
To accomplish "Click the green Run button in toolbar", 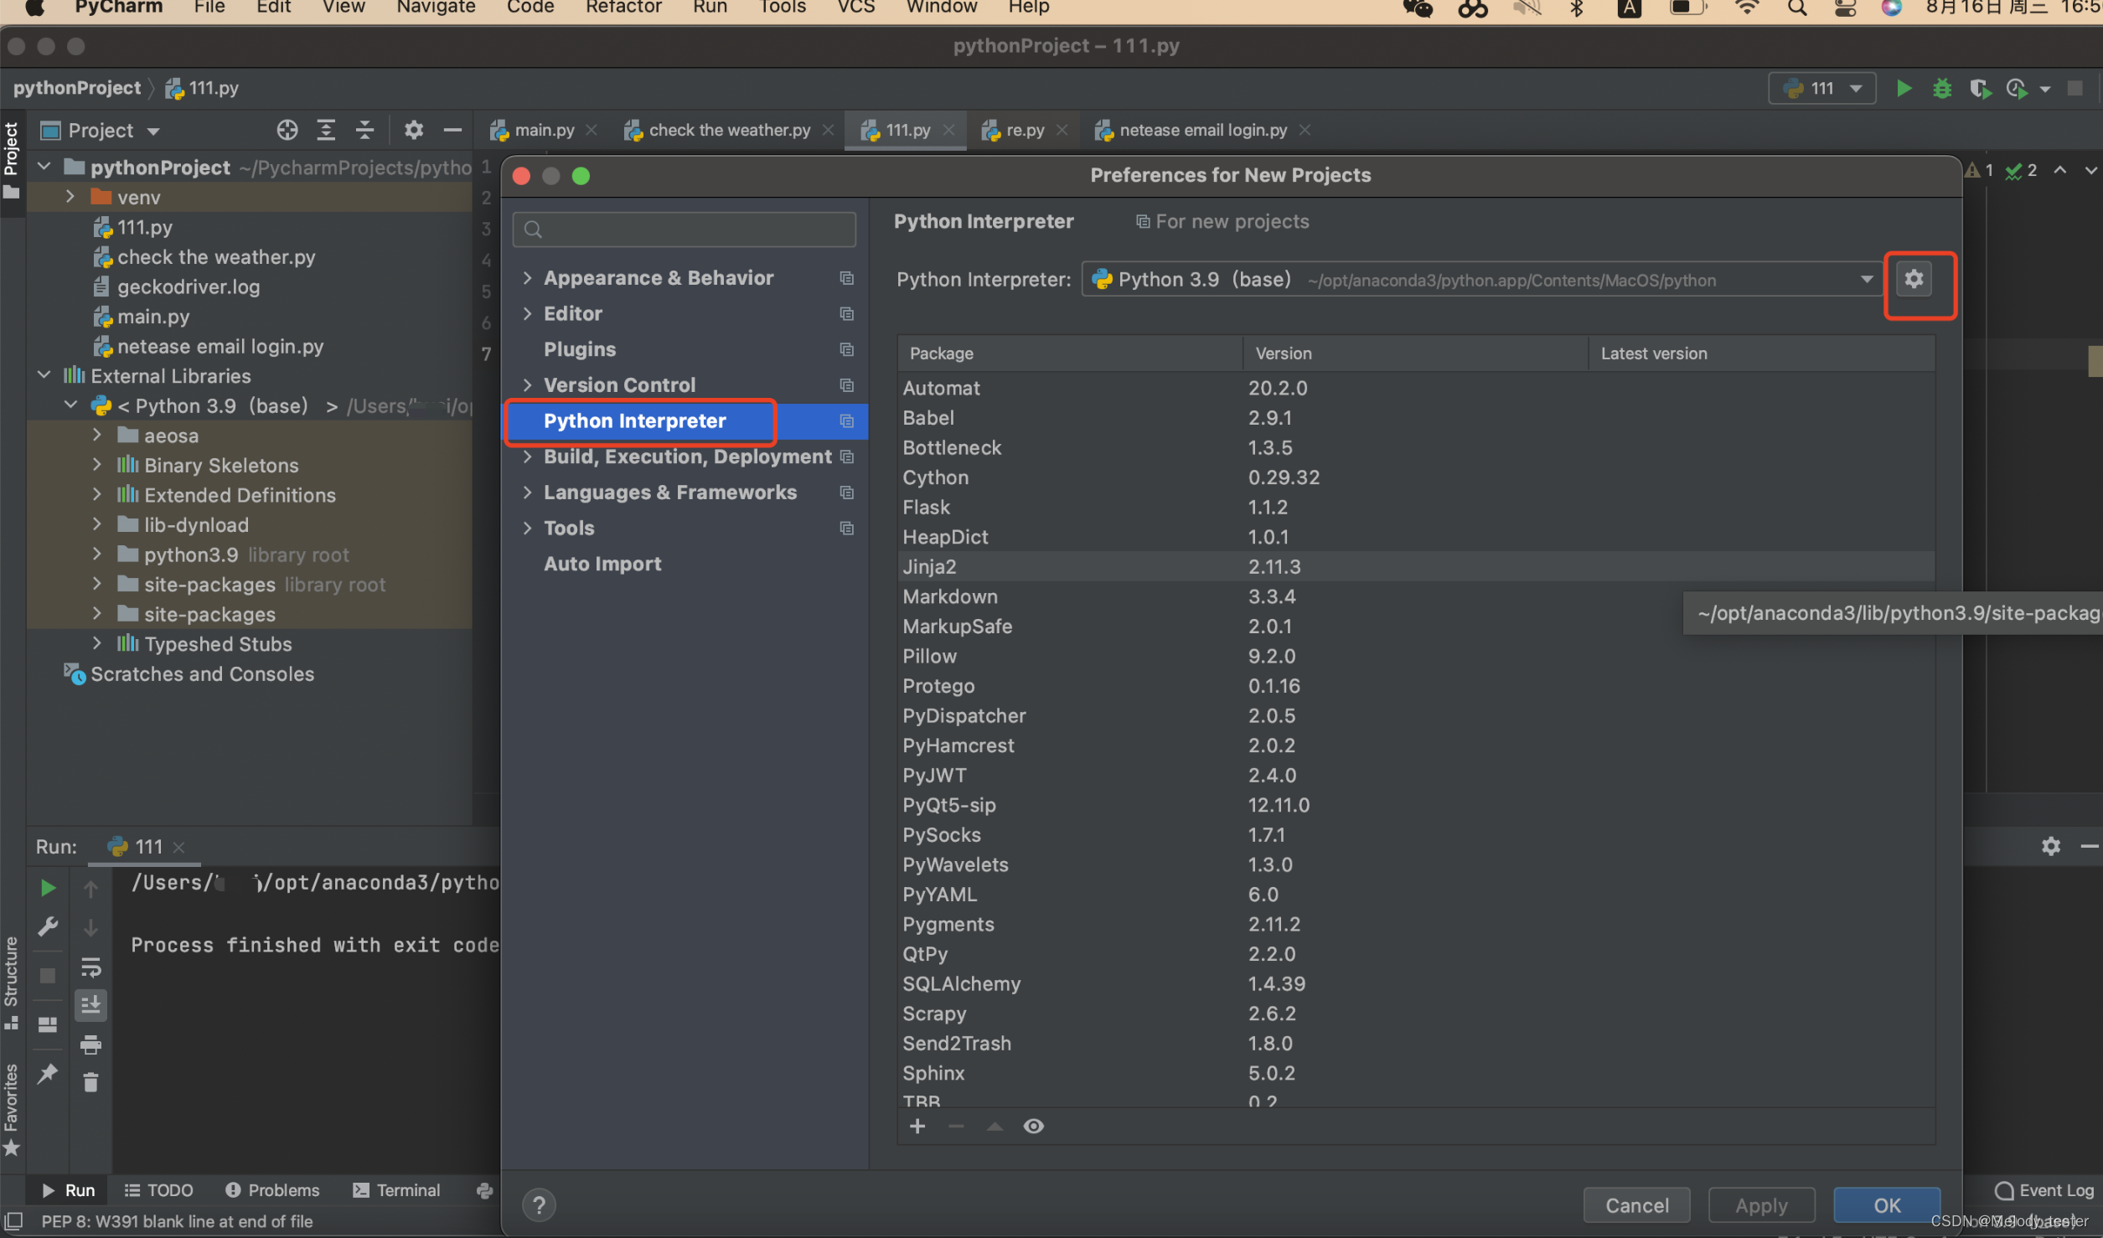I will tap(1904, 89).
